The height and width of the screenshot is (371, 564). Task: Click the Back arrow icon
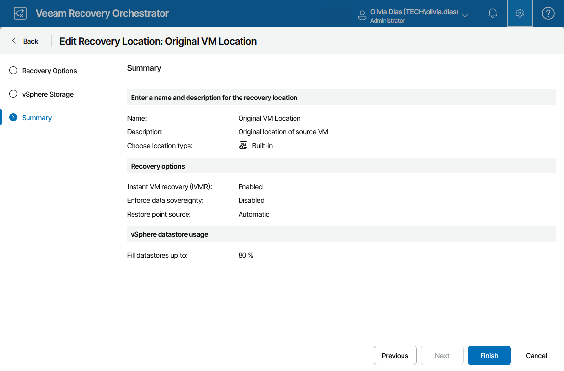click(x=14, y=41)
